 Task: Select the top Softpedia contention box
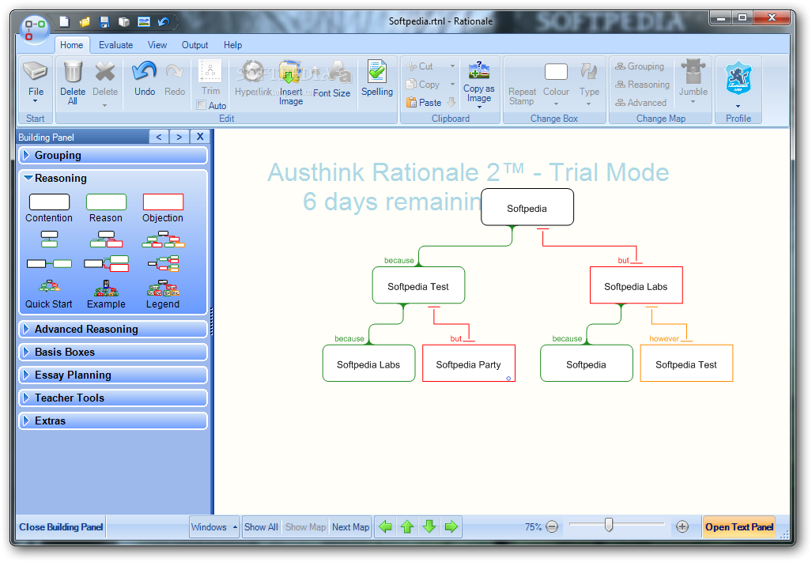(527, 207)
